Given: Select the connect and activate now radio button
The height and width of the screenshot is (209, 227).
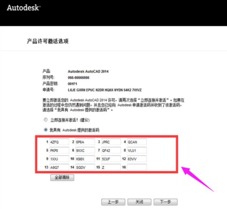Looking at the screenshot, I should tap(46, 120).
